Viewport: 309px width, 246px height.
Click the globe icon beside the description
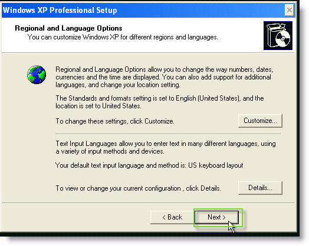click(x=37, y=75)
